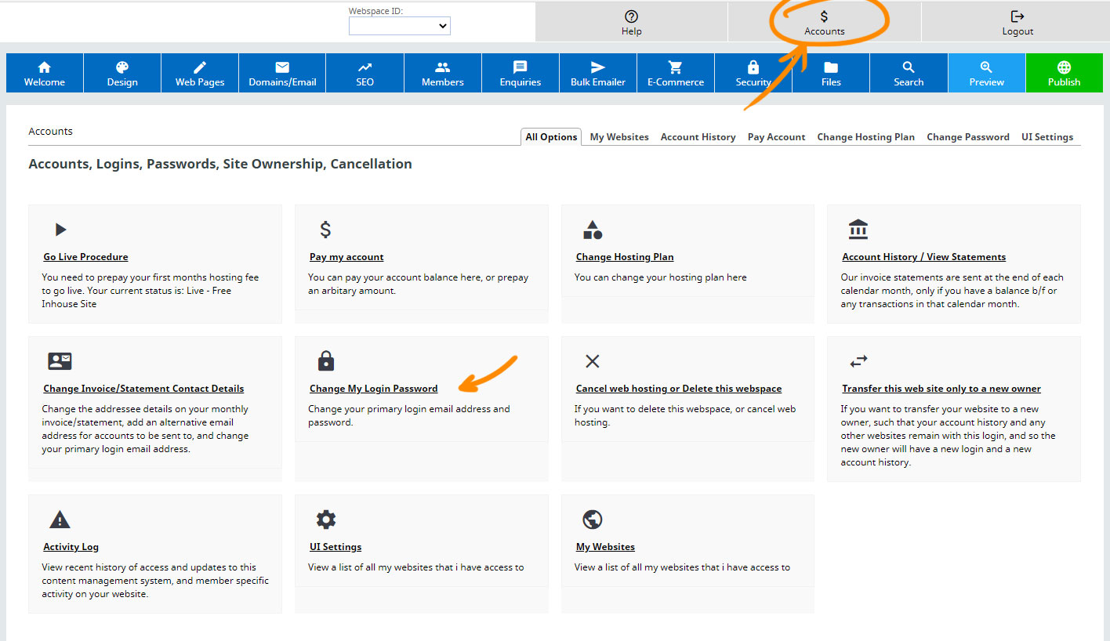Screen dimensions: 1110x641
Task: Click the Web Pages pencil icon
Action: pos(200,67)
